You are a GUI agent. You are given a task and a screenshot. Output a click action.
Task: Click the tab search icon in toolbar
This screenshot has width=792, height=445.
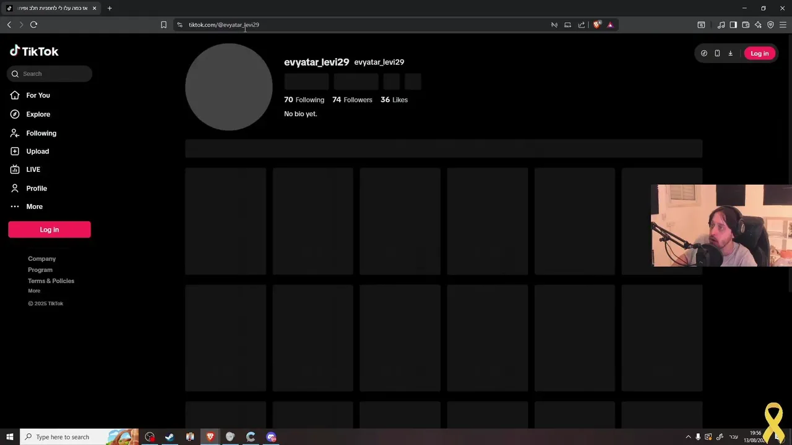coord(701,25)
